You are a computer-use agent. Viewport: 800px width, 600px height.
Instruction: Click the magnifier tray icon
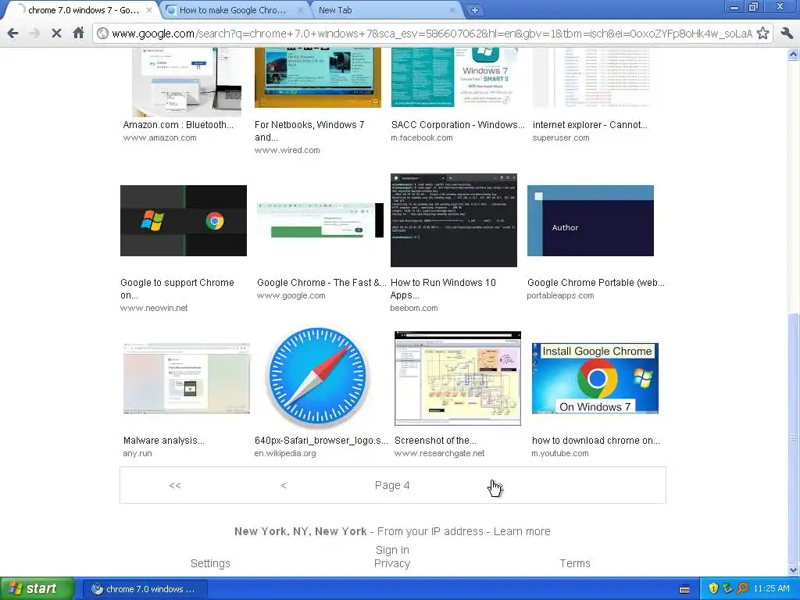(x=742, y=589)
